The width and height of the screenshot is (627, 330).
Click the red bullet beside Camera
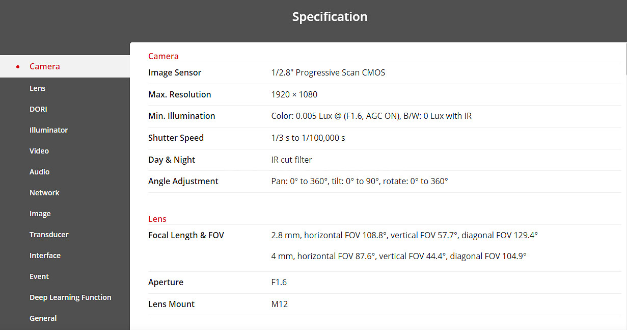(18, 67)
